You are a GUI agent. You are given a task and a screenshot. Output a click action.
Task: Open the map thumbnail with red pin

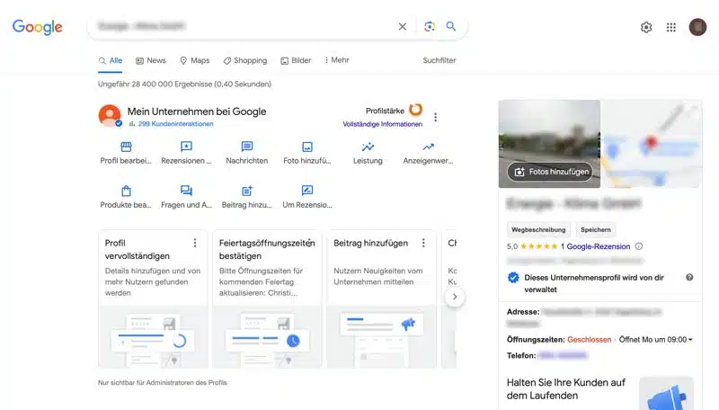click(652, 144)
